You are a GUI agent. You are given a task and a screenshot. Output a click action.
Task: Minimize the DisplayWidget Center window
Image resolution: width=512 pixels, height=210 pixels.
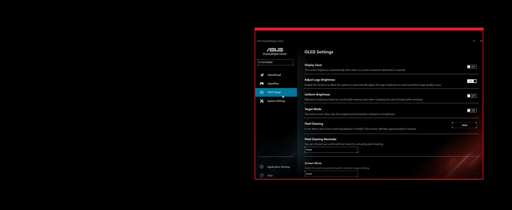pos(474,41)
